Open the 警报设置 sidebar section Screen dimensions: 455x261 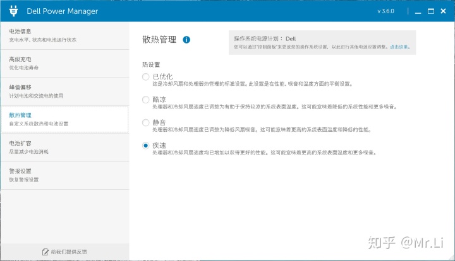pyautogui.click(x=64, y=175)
